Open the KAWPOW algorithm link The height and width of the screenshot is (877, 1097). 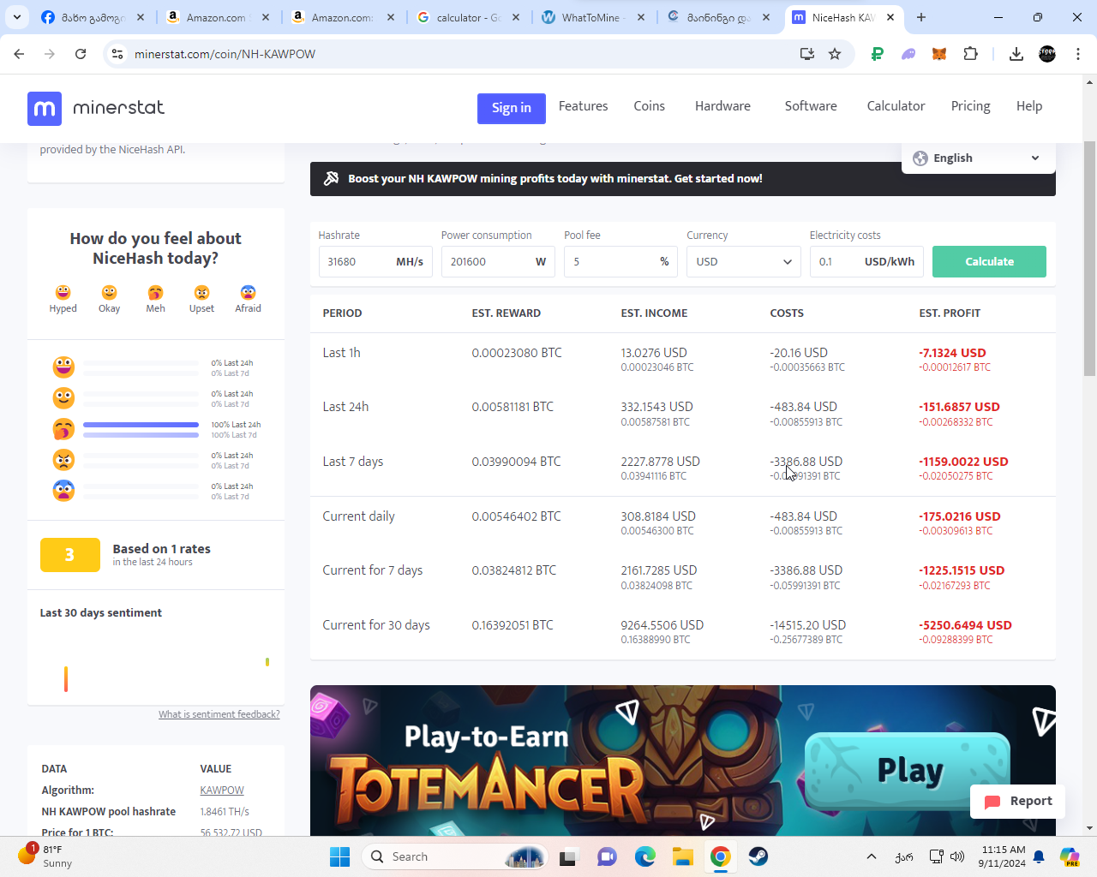point(222,790)
